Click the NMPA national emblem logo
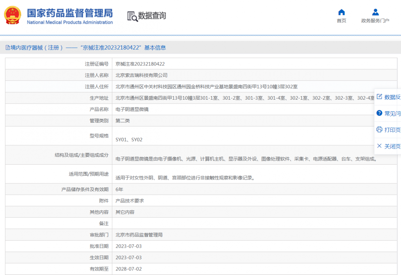 (12, 15)
